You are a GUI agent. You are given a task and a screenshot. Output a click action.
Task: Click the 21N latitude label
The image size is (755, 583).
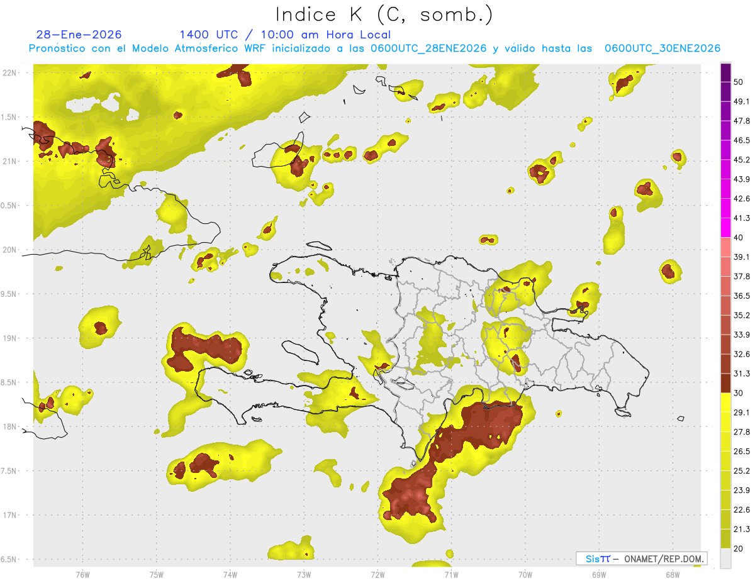[9, 161]
